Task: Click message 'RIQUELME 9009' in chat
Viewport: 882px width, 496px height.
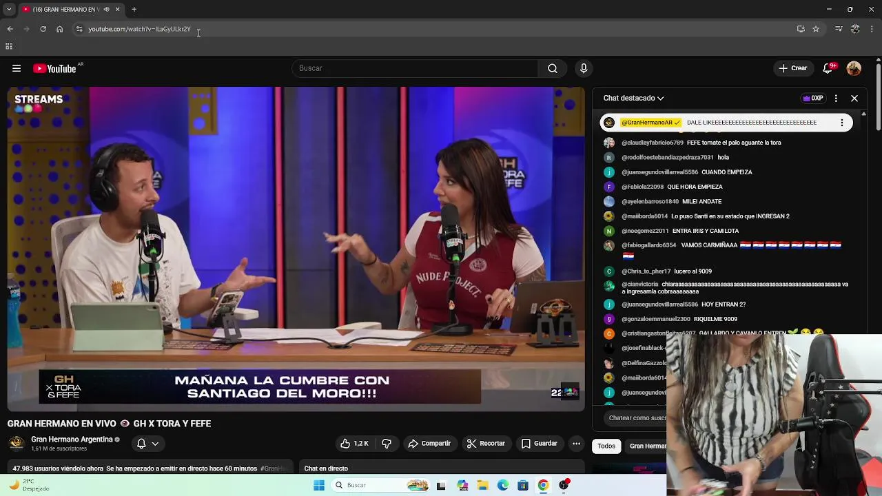Action: click(715, 319)
